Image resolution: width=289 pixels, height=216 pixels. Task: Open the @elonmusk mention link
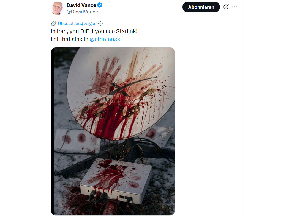[105, 39]
